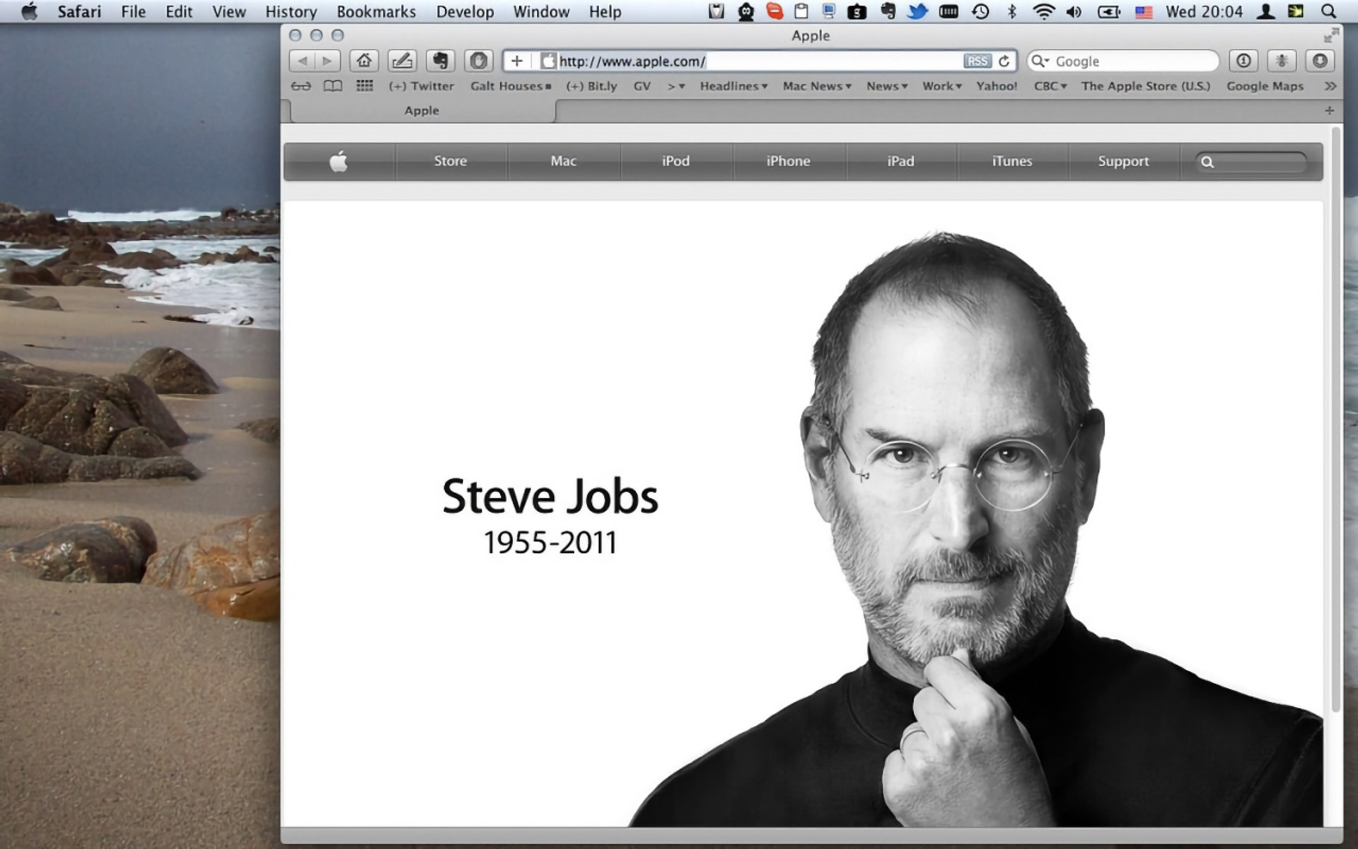
Task: Open Top Sites grid icon
Action: point(364,86)
